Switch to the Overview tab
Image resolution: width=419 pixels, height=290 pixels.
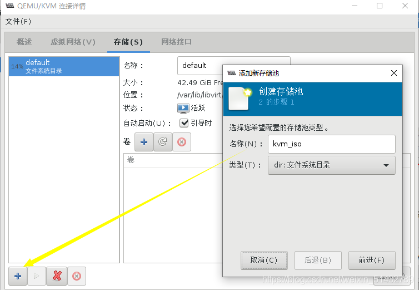(x=24, y=42)
